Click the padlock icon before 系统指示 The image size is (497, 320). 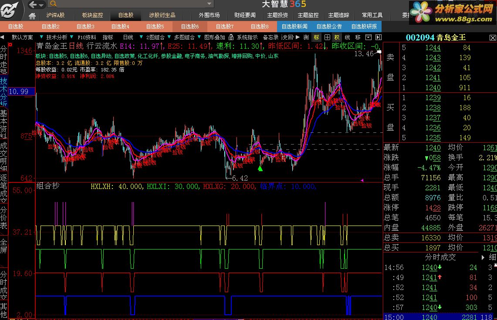point(231,37)
